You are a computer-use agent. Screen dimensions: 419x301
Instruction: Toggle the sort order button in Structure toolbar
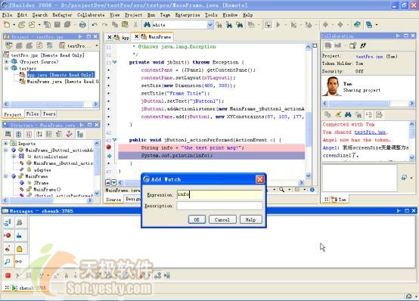pyautogui.click(x=39, y=134)
